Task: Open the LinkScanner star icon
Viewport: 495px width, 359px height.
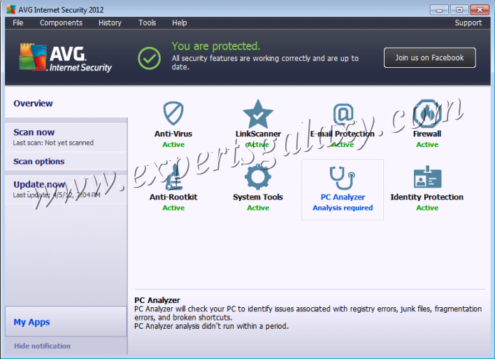Action: (x=258, y=113)
